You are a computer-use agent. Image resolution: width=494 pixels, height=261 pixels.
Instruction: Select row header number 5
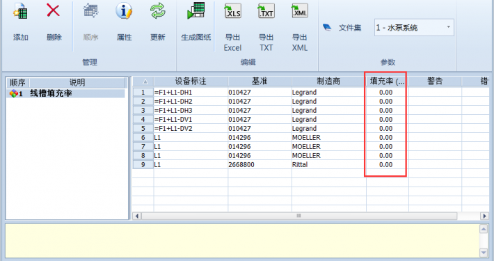click(143, 129)
